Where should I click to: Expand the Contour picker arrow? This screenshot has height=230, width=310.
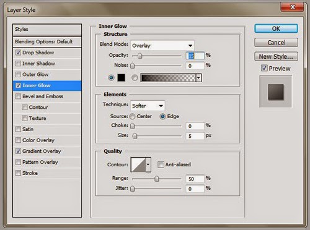(x=148, y=164)
